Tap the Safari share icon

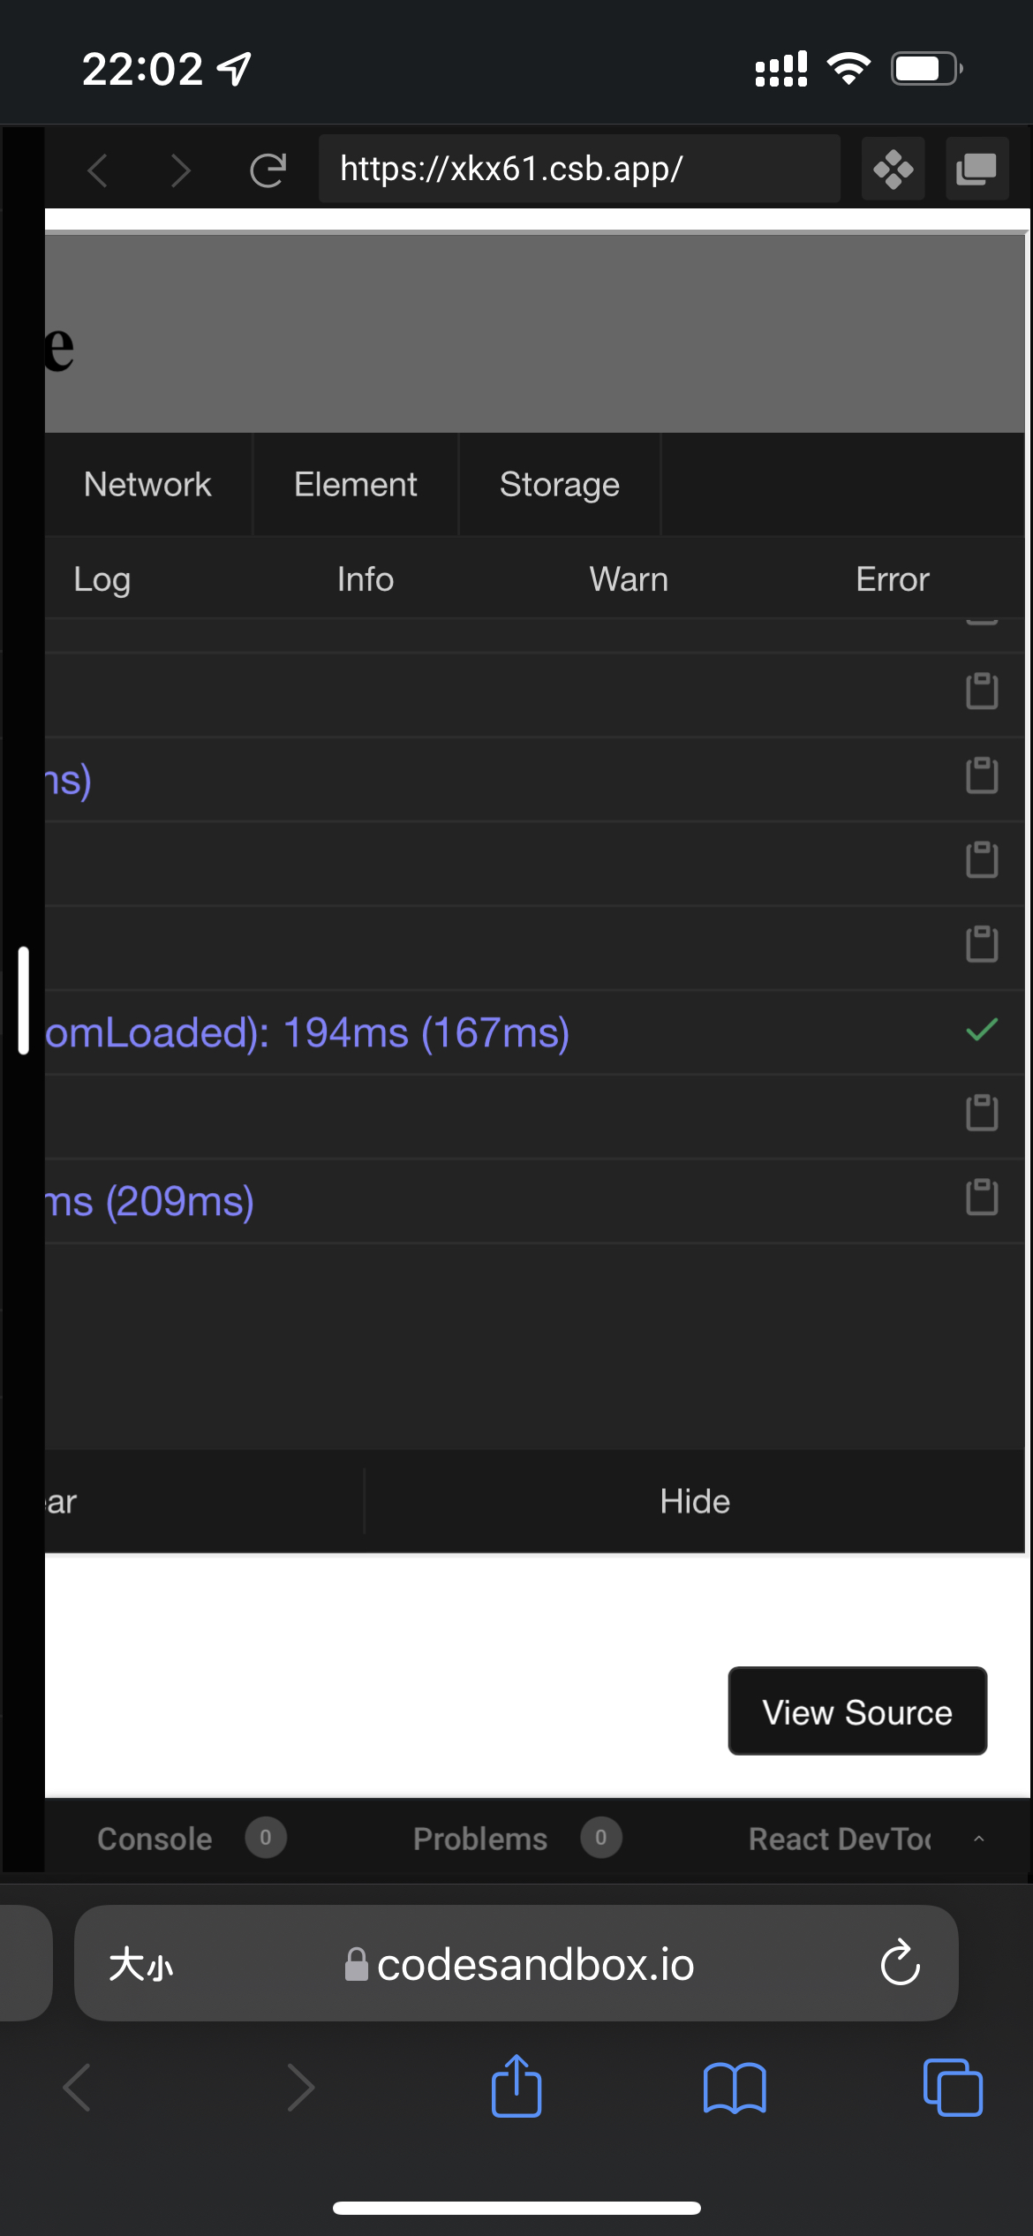click(516, 2087)
